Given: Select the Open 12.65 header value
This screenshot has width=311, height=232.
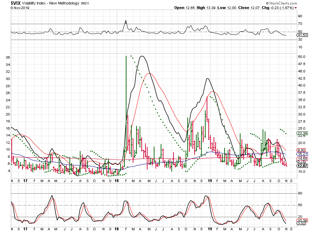Looking at the screenshot, I should click(185, 8).
